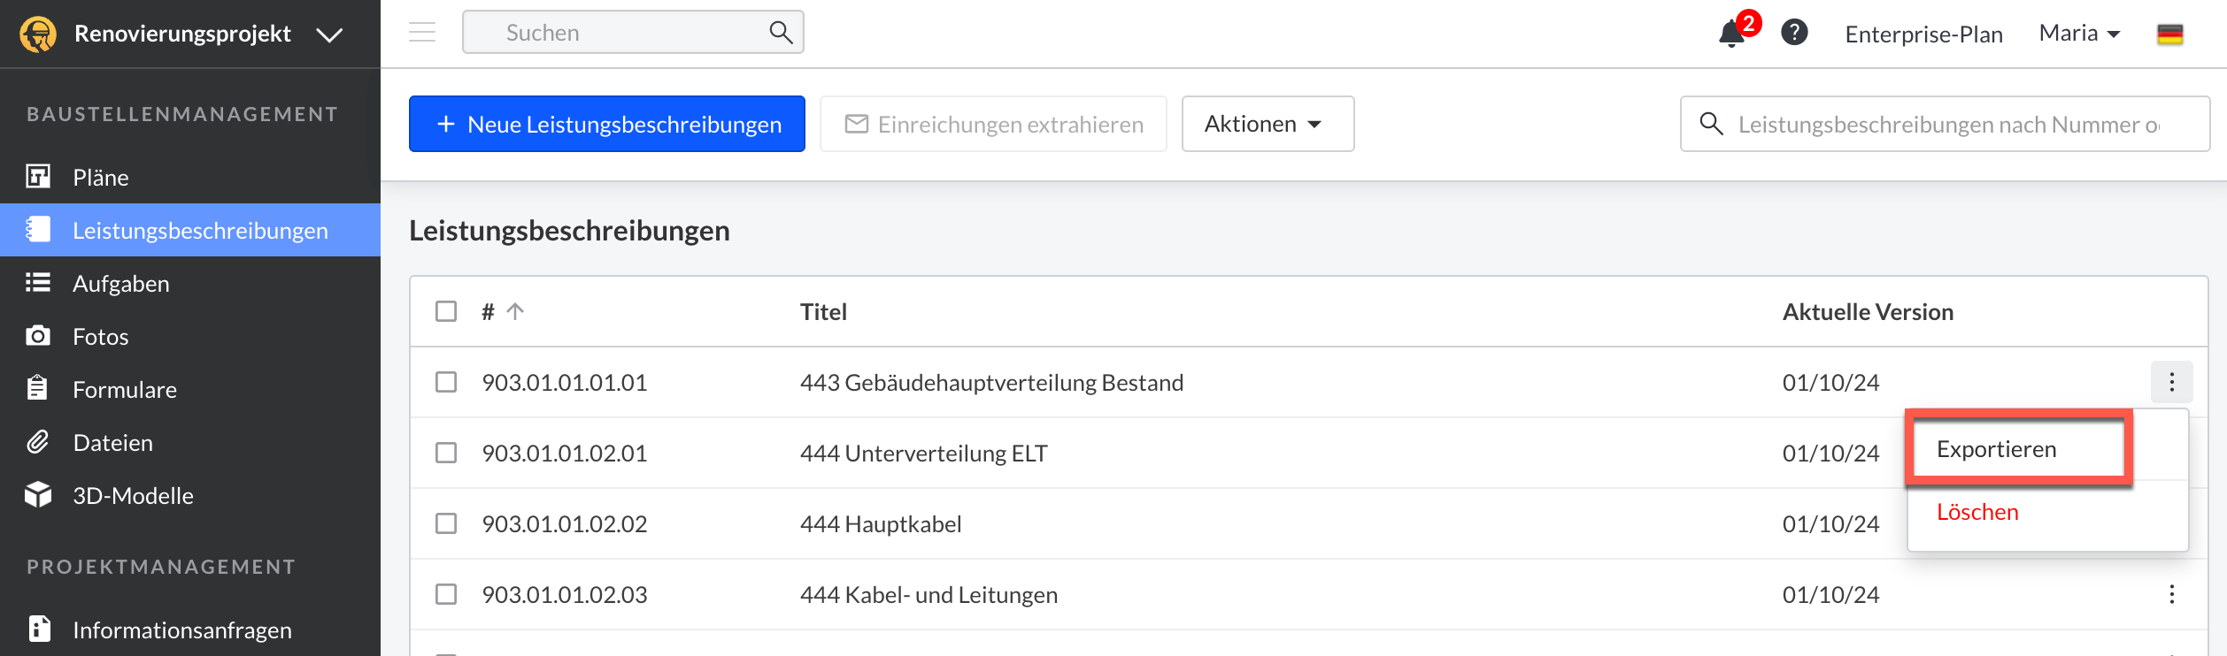Click the German flag language icon
Image resolution: width=2227 pixels, height=656 pixels.
[x=2169, y=34]
